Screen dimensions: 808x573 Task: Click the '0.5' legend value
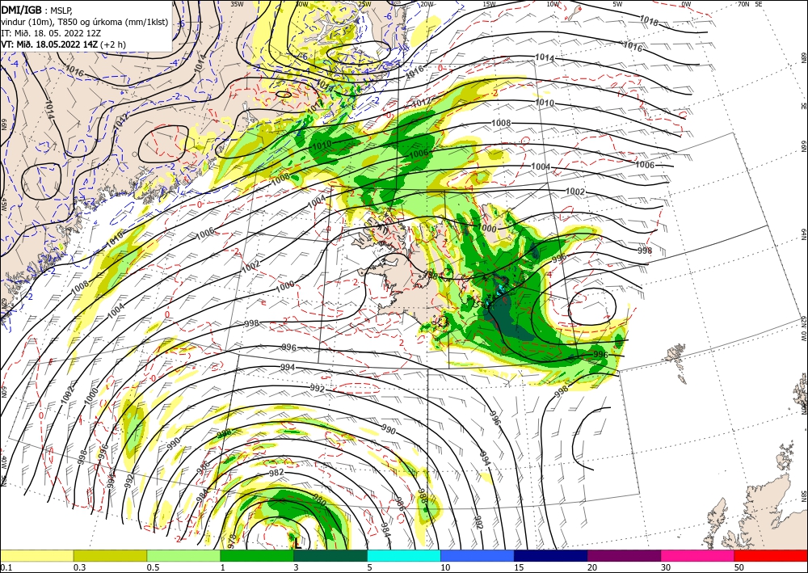tap(152, 567)
